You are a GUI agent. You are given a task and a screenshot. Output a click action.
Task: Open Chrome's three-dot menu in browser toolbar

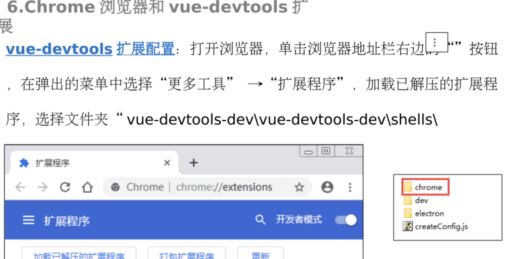click(350, 187)
